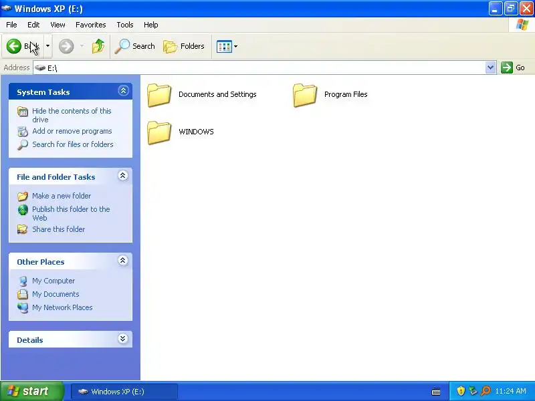Screen dimensions: 535x401
Task: Click the System Tasks panel header
Action: [x=70, y=92]
